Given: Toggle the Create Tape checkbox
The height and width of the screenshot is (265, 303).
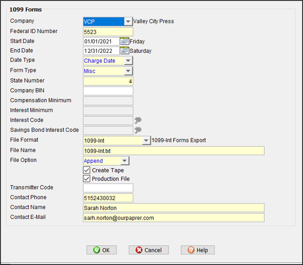Looking at the screenshot, I should pos(87,170).
